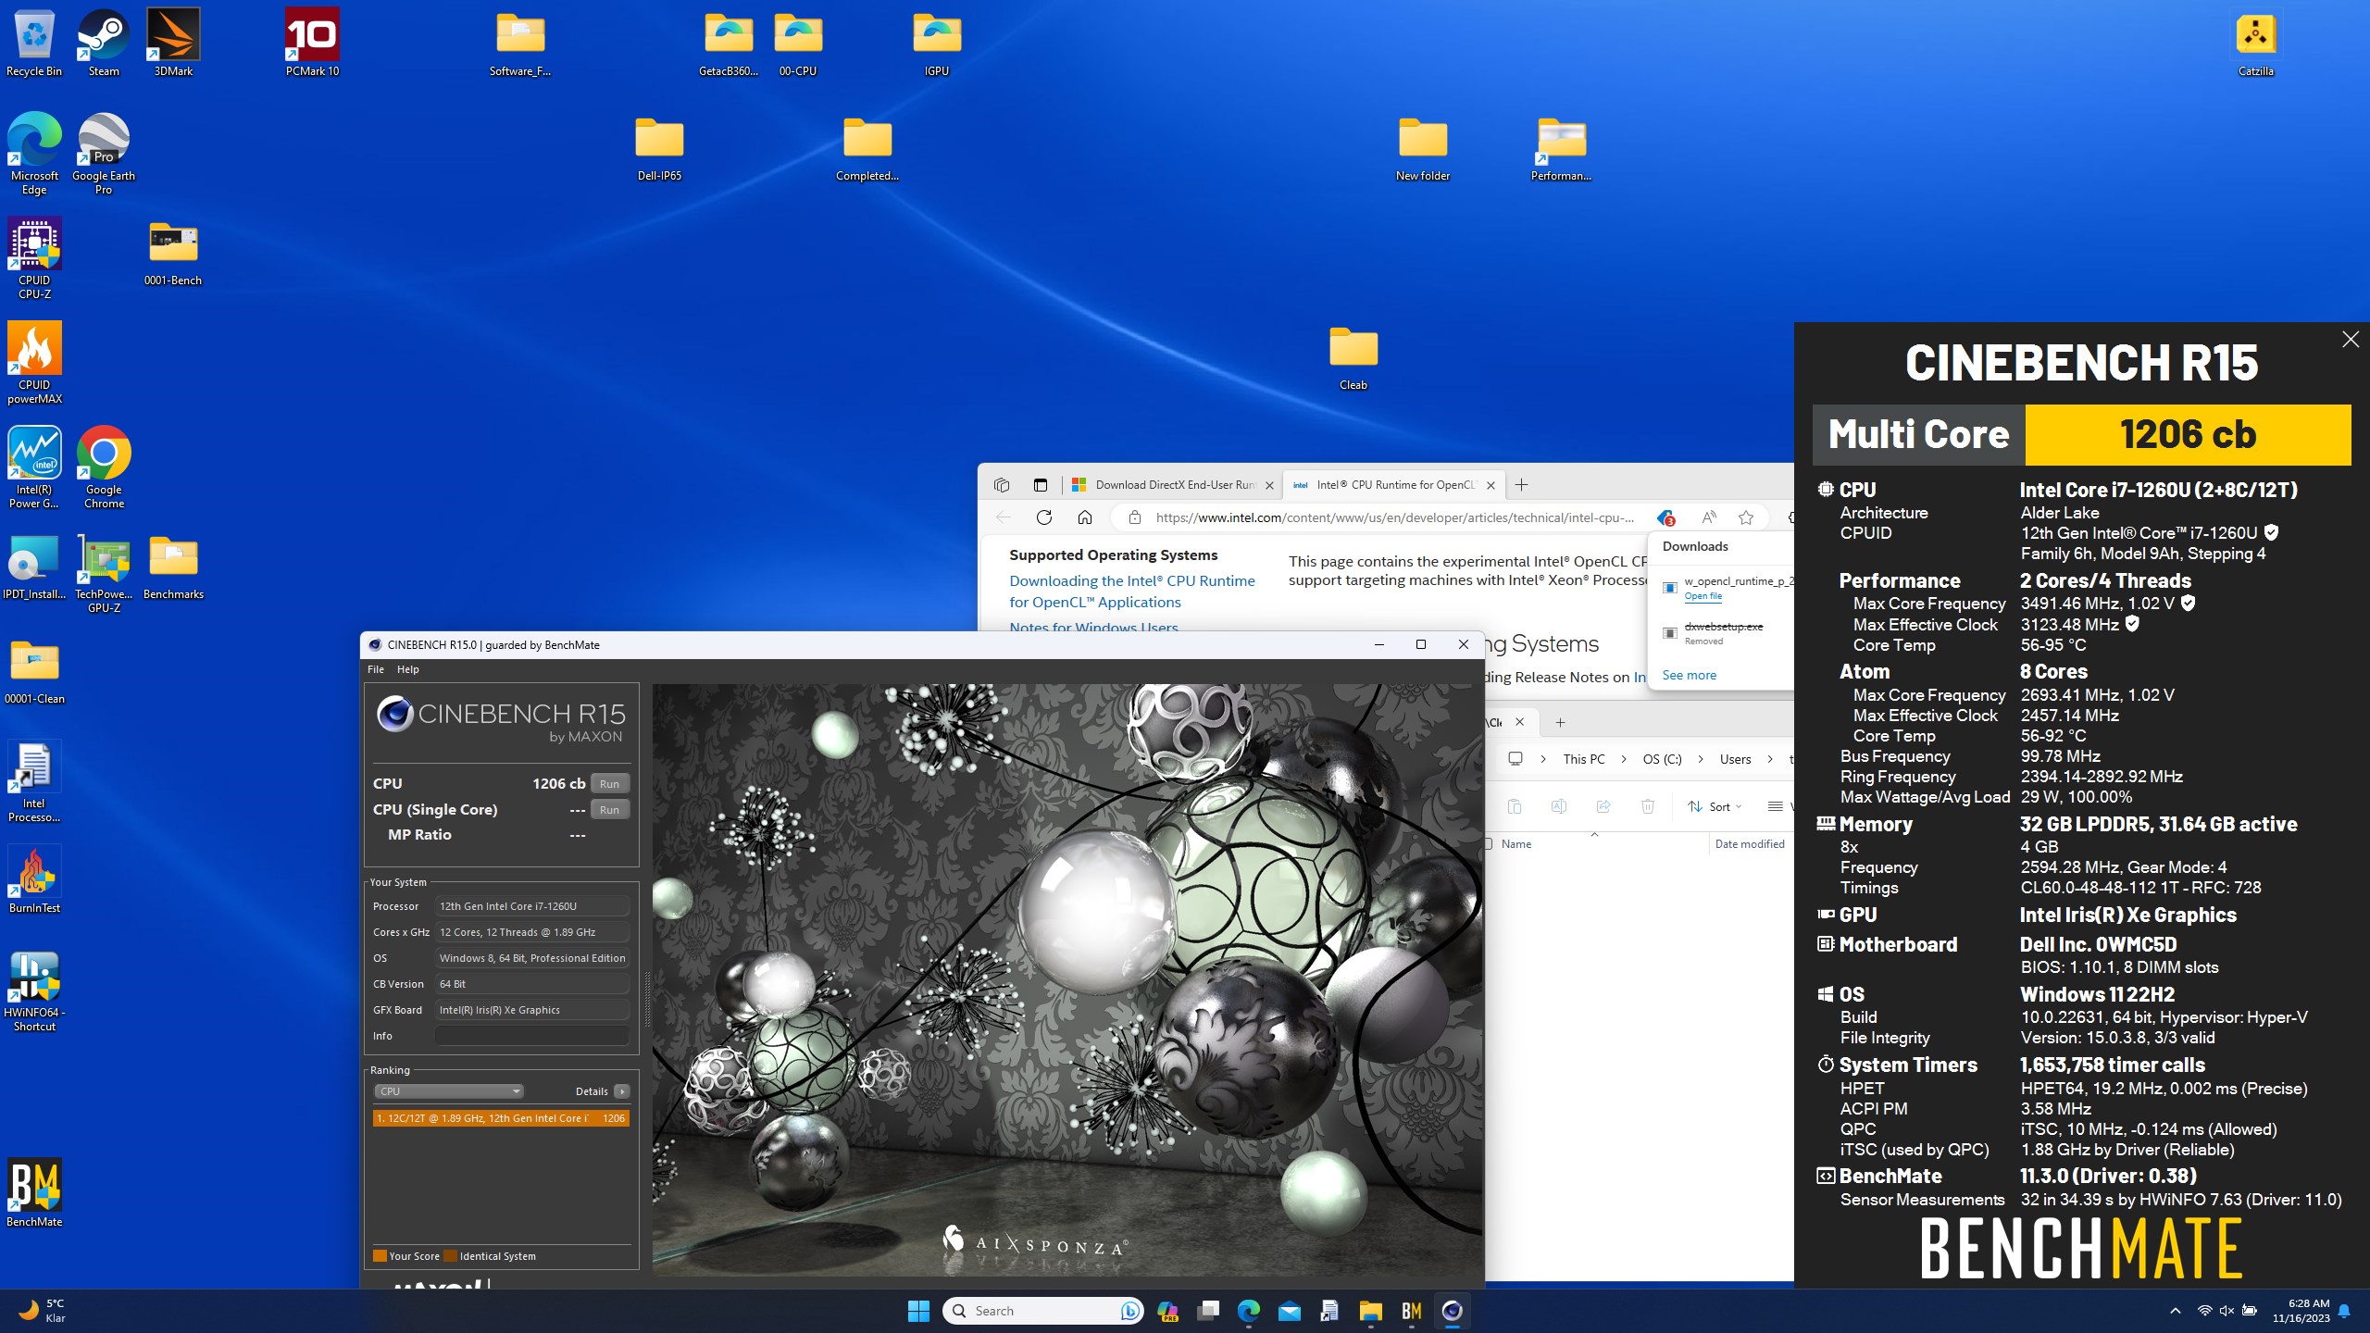Open the CPUID CPU-Z shortcut
2370x1333 pixels.
point(34,258)
